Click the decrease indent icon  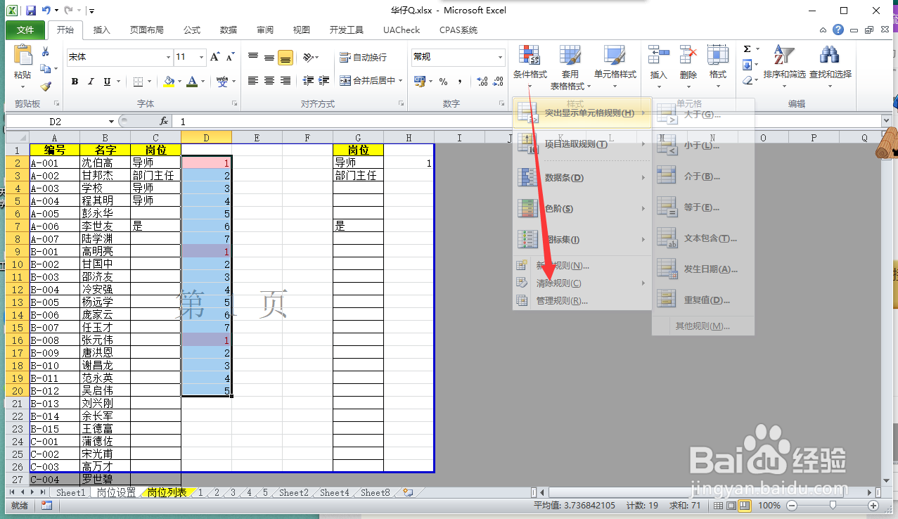pyautogui.click(x=307, y=81)
